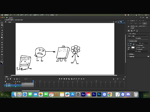
Task: Click the home icon beside document tab
Action: tap(7, 17)
